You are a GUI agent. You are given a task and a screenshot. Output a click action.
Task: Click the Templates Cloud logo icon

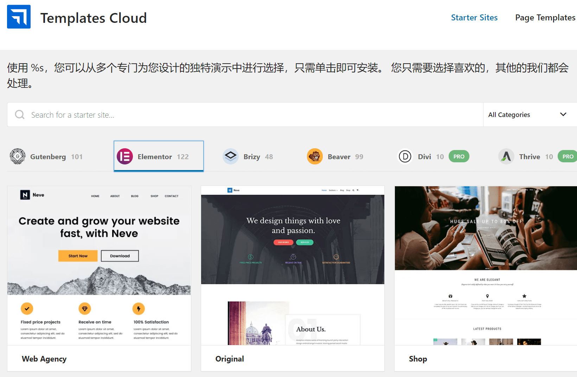point(19,17)
